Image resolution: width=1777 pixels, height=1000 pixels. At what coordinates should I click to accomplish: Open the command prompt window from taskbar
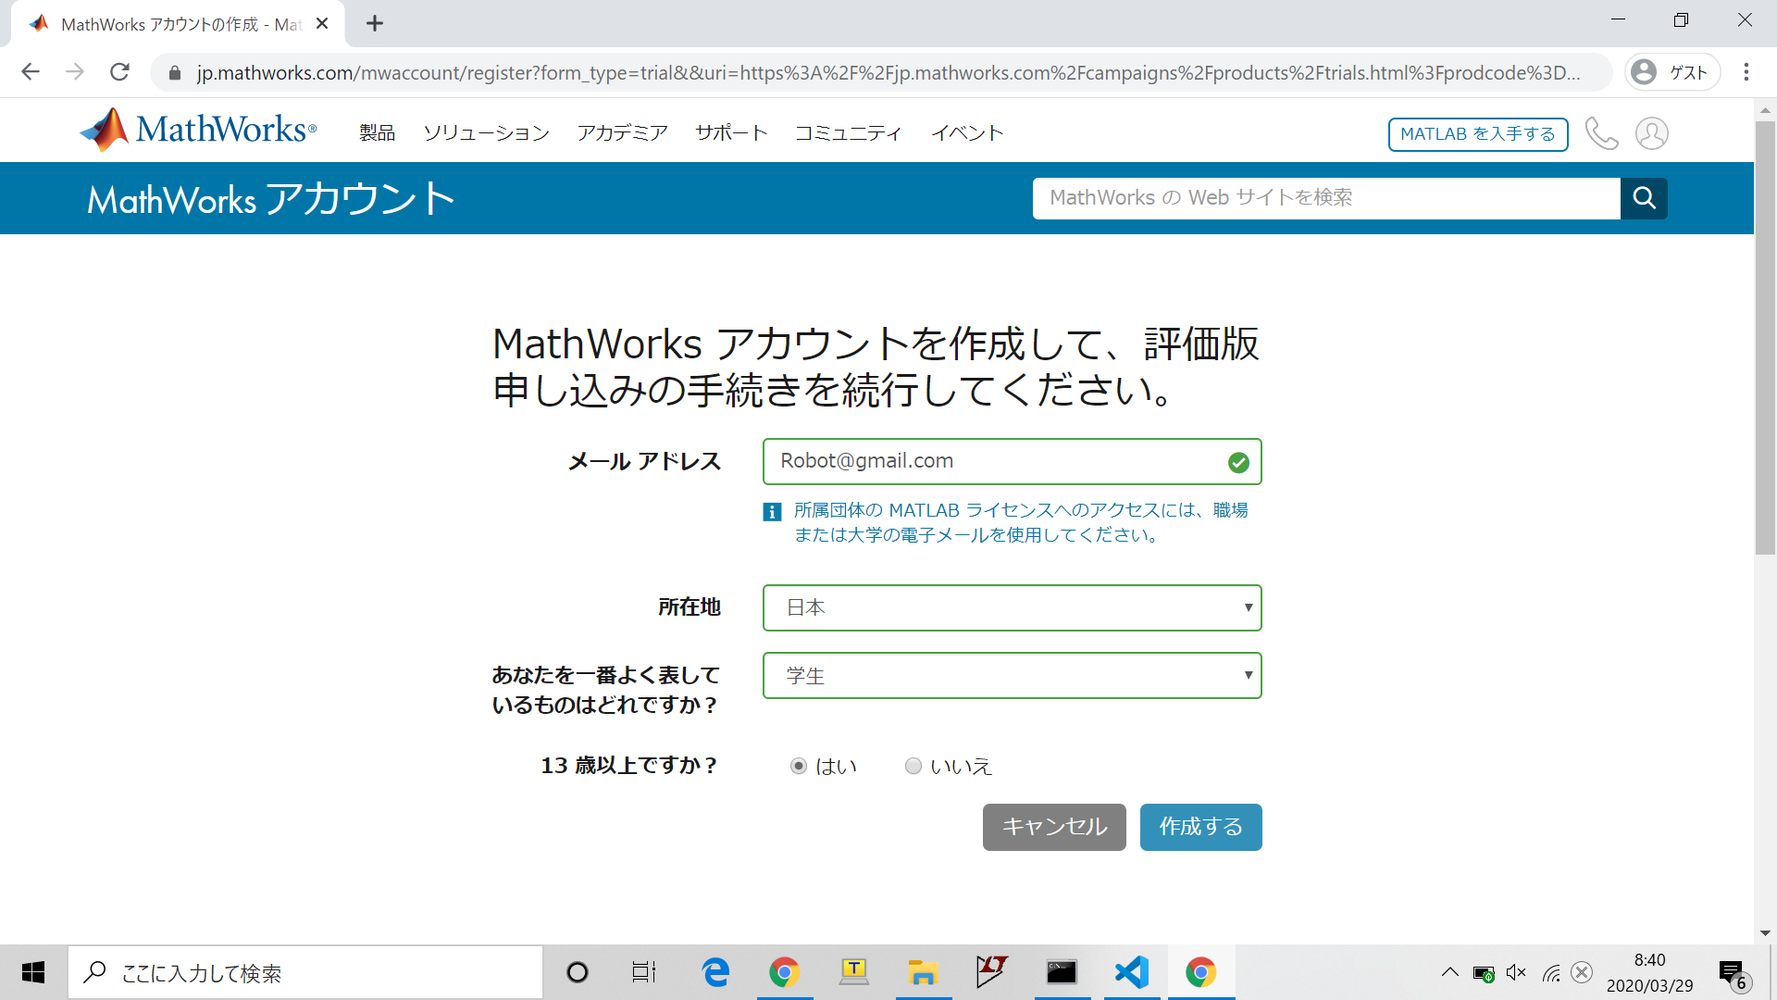pos(1062,972)
